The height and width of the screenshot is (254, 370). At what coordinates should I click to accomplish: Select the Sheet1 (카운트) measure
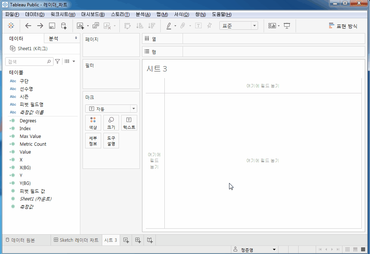point(35,199)
